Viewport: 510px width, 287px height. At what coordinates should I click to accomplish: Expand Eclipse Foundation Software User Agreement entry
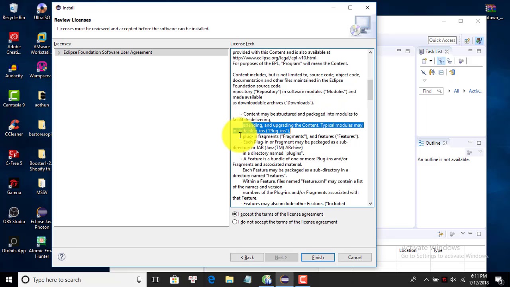[59, 52]
